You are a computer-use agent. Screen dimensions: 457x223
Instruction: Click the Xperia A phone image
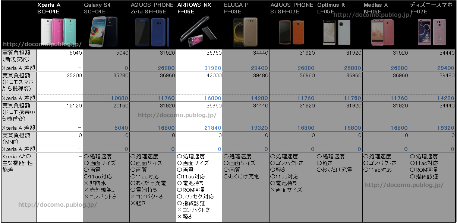coord(58,32)
